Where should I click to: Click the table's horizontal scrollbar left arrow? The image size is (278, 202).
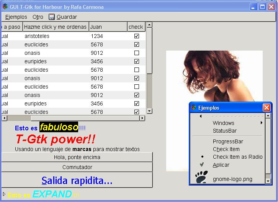5,118
